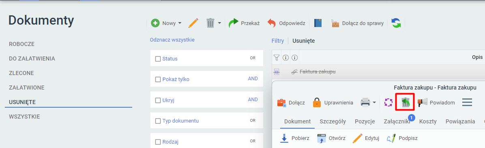Toggle the Typ dokumentu checkbox
The image size is (485, 148).
click(158, 121)
